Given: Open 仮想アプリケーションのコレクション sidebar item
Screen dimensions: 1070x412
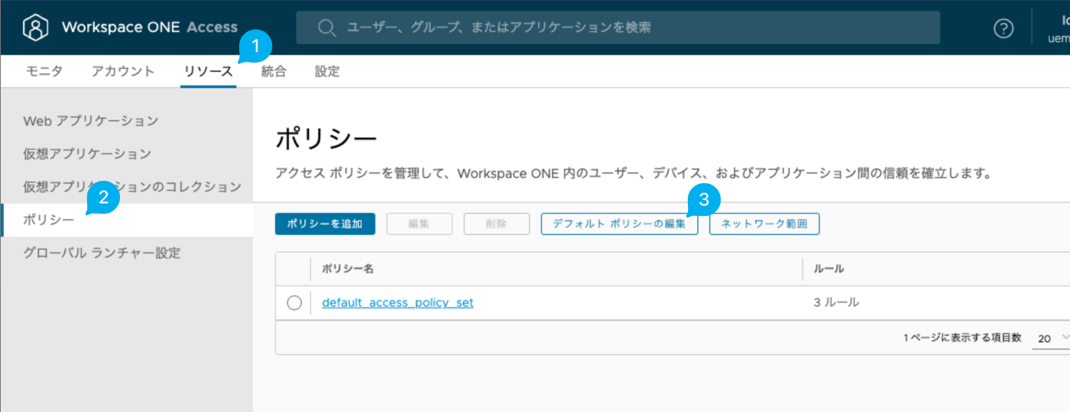Looking at the screenshot, I should pyautogui.click(x=132, y=186).
